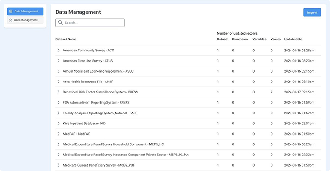This screenshot has width=330, height=171.
Task: Expand the Area Health Resources File row
Action: pos(59,82)
